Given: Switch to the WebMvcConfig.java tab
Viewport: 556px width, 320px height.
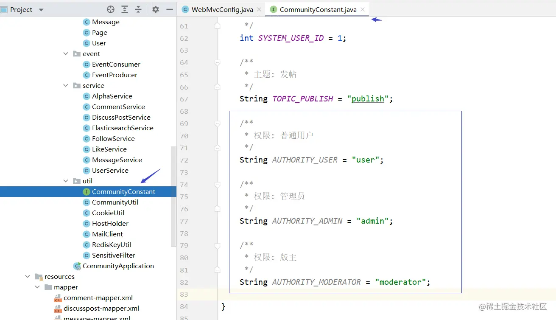Looking at the screenshot, I should [x=222, y=9].
